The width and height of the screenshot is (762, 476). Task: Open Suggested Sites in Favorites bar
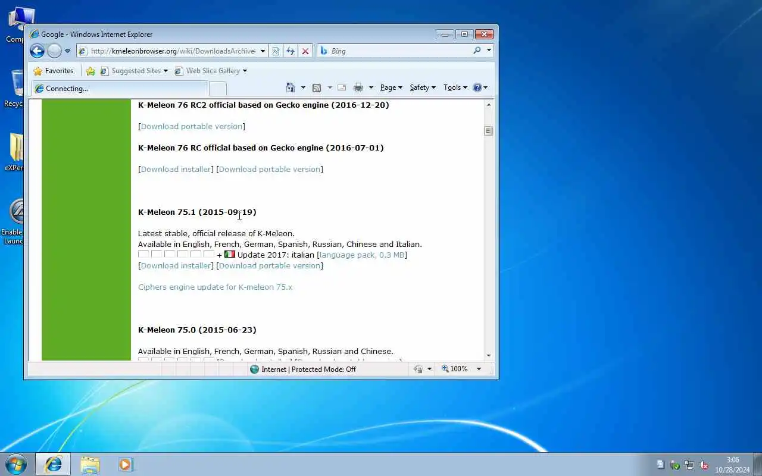[x=134, y=71]
